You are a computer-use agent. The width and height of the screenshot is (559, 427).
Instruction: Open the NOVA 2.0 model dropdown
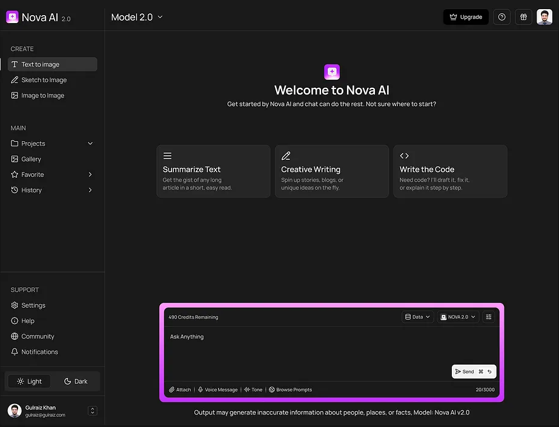[458, 317]
